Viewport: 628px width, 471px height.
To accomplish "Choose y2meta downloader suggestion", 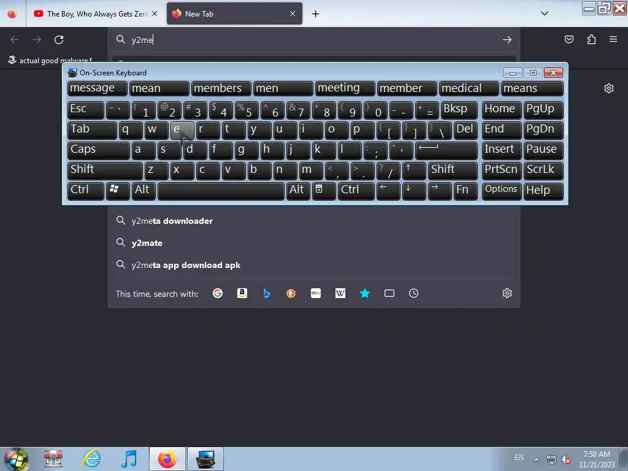I will point(313,221).
